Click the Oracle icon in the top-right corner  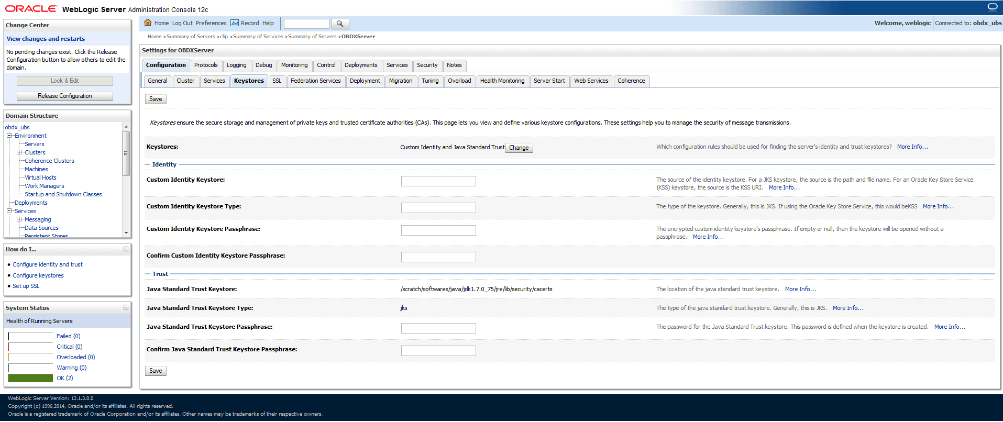[x=992, y=7]
